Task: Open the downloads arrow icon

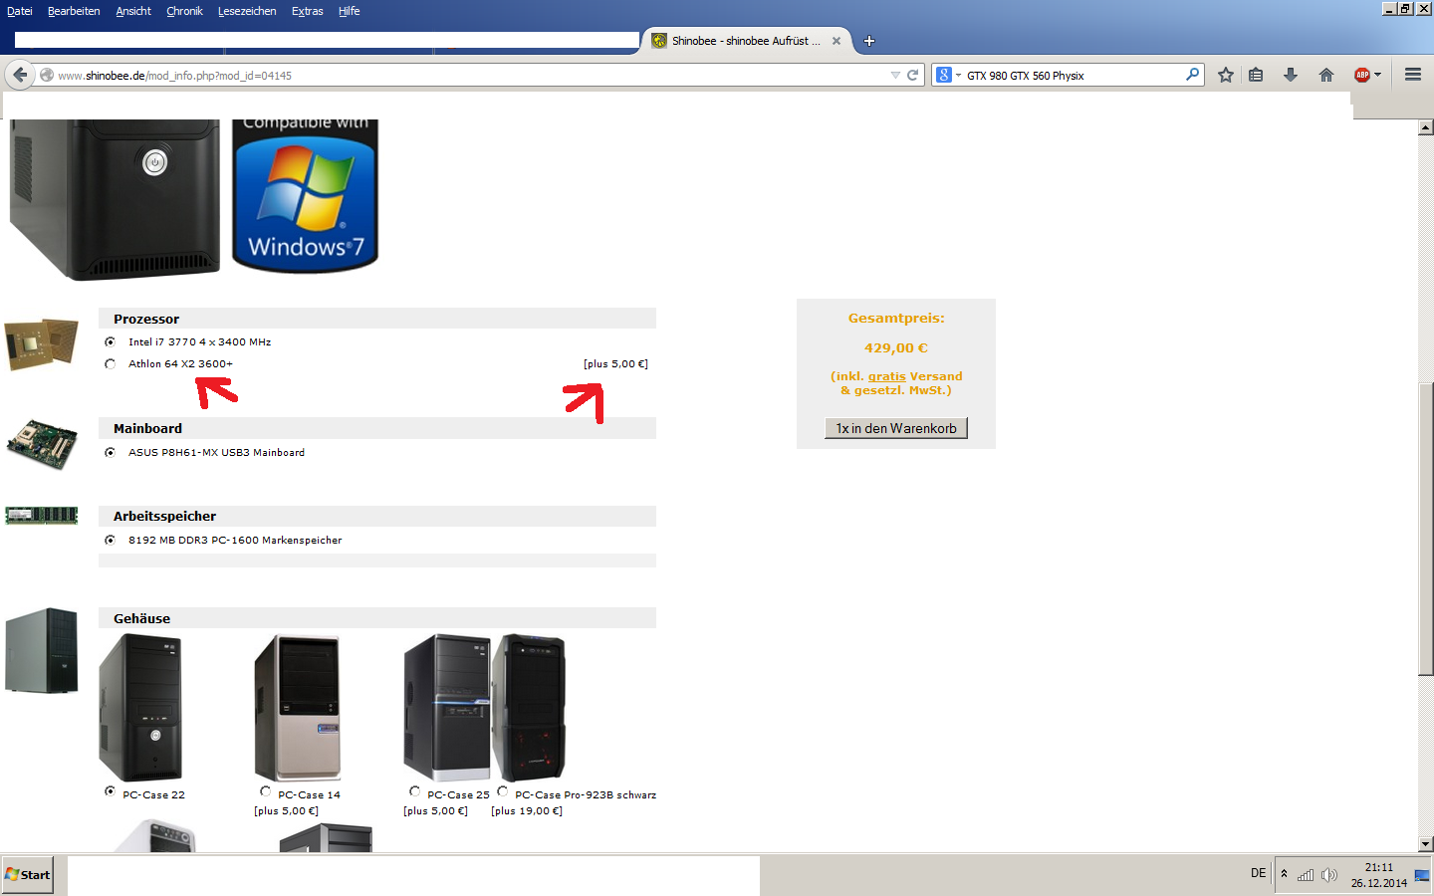Action: (1291, 75)
